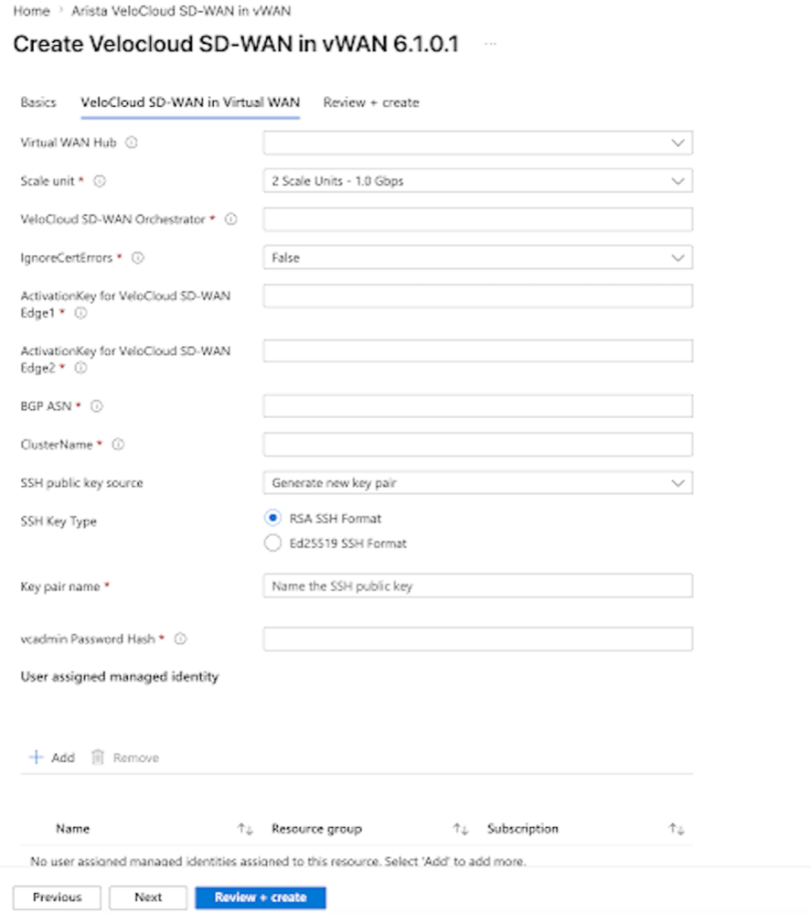Open the ellipsis menu beside page title
The height and width of the screenshot is (914, 811).
(491, 44)
